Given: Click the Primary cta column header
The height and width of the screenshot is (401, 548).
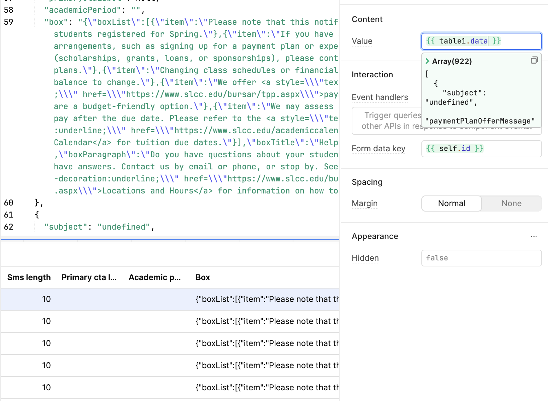Looking at the screenshot, I should (x=89, y=277).
